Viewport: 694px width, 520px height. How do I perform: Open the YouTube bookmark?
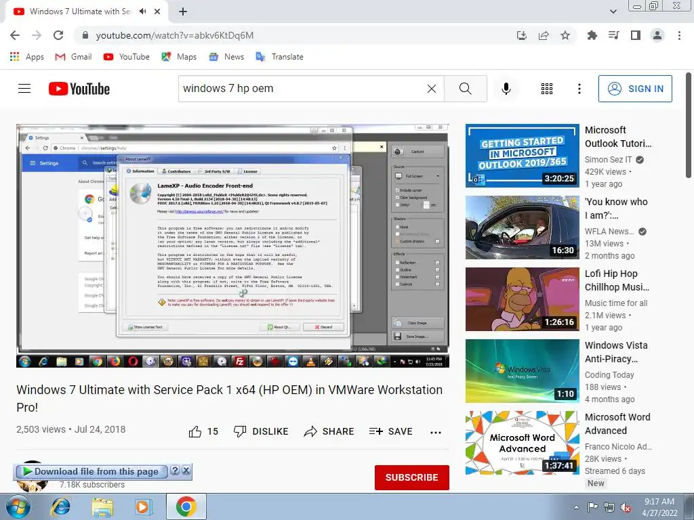point(127,57)
